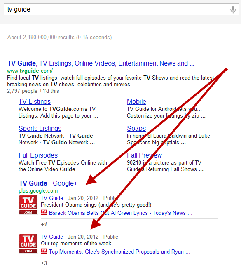The height and width of the screenshot is (268, 241).
Task: Open Top Moments: Glee's Synchronized Proposals link
Action: click(119, 252)
